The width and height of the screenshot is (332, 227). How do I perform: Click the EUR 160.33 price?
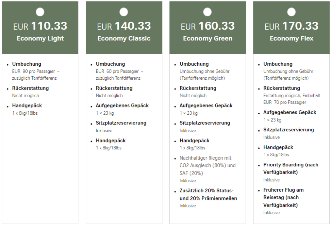(207, 26)
